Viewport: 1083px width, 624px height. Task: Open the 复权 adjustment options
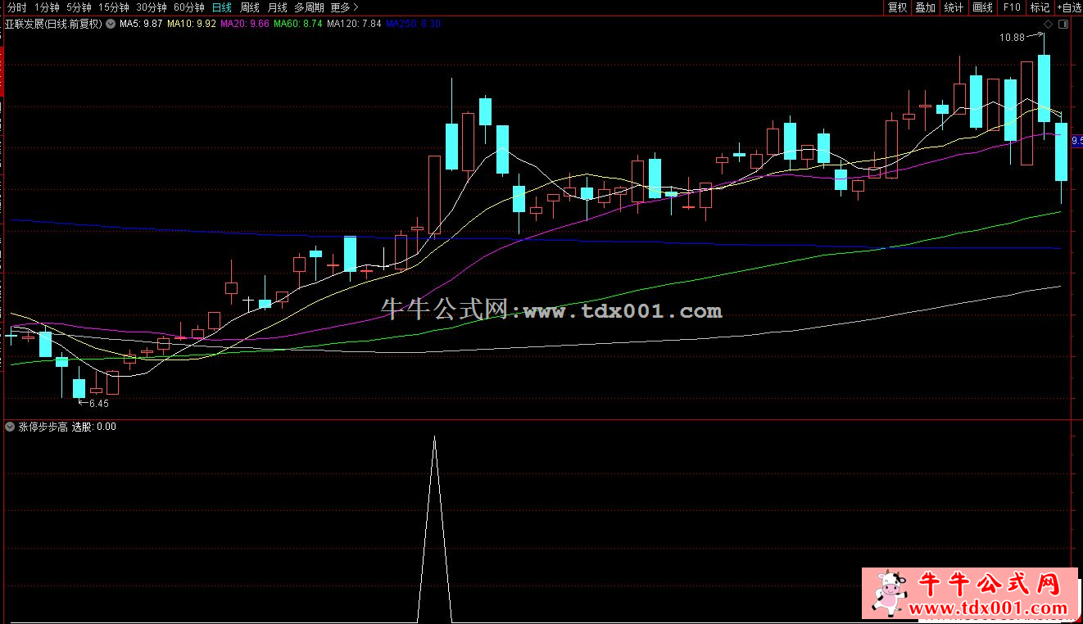[898, 7]
